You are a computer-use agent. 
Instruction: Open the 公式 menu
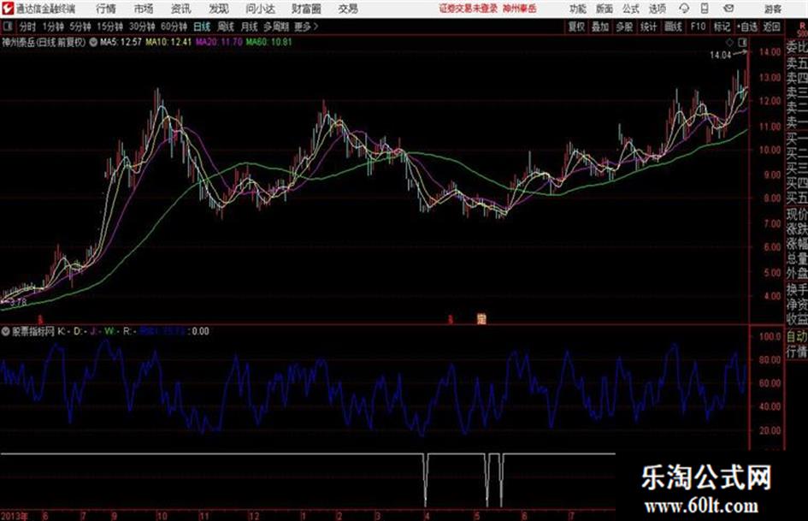[631, 9]
